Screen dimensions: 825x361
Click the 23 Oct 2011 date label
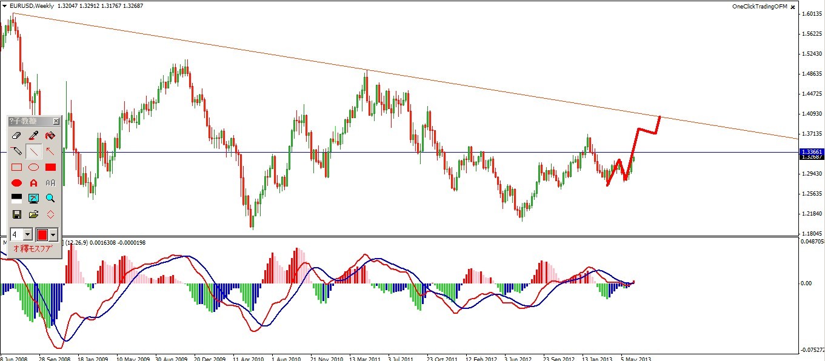click(443, 358)
